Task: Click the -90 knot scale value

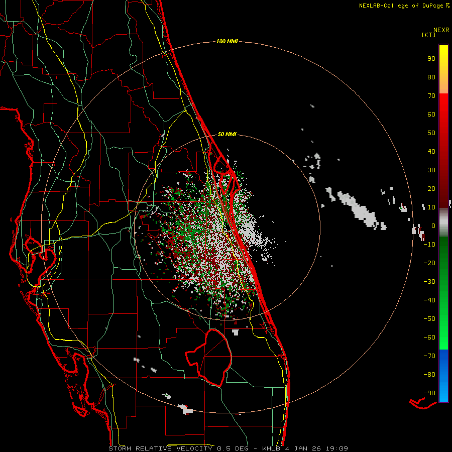Action: pos(429,393)
